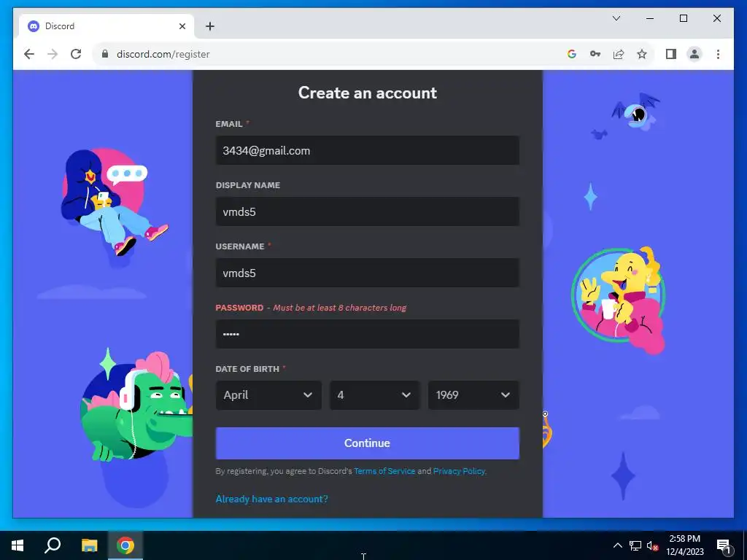This screenshot has height=560, width=747.
Task: Open the Windows Start menu
Action: point(18,545)
